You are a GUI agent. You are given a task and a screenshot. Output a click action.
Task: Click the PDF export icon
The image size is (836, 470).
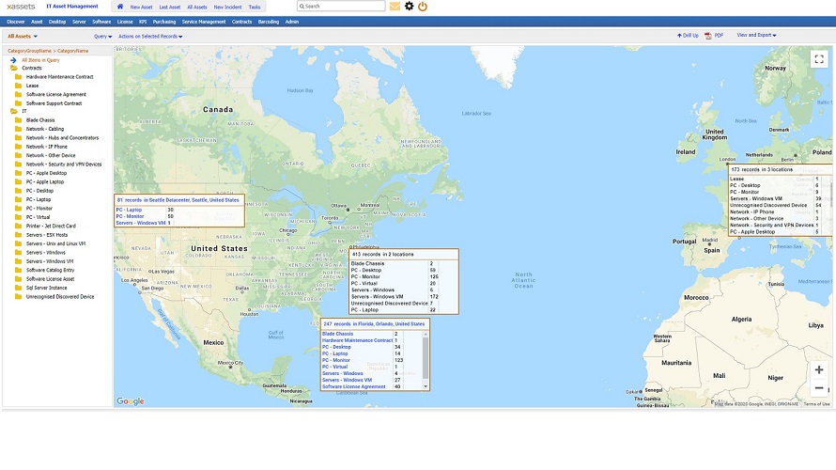click(708, 35)
